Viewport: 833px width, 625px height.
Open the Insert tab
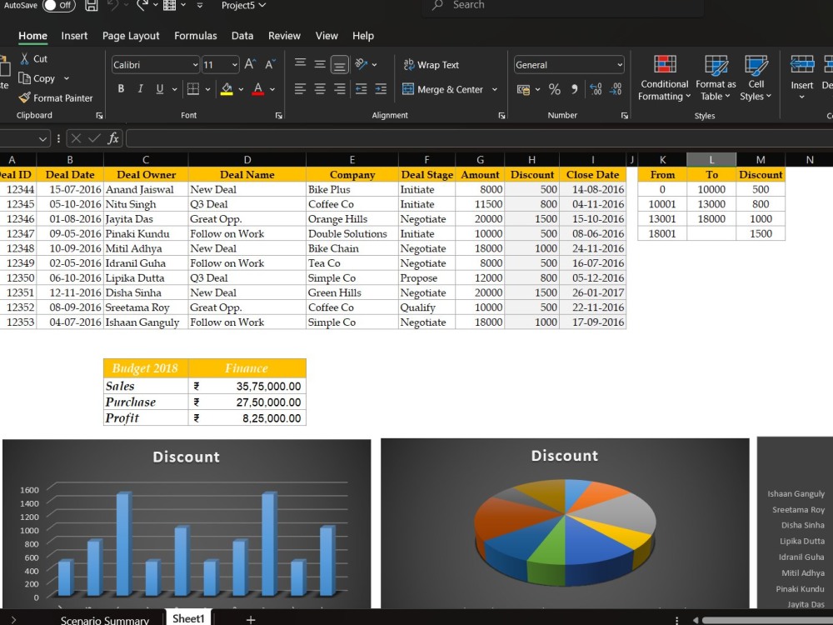(x=74, y=36)
